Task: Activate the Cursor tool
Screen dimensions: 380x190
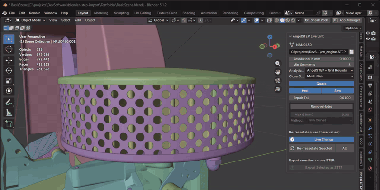Action: click(9, 49)
